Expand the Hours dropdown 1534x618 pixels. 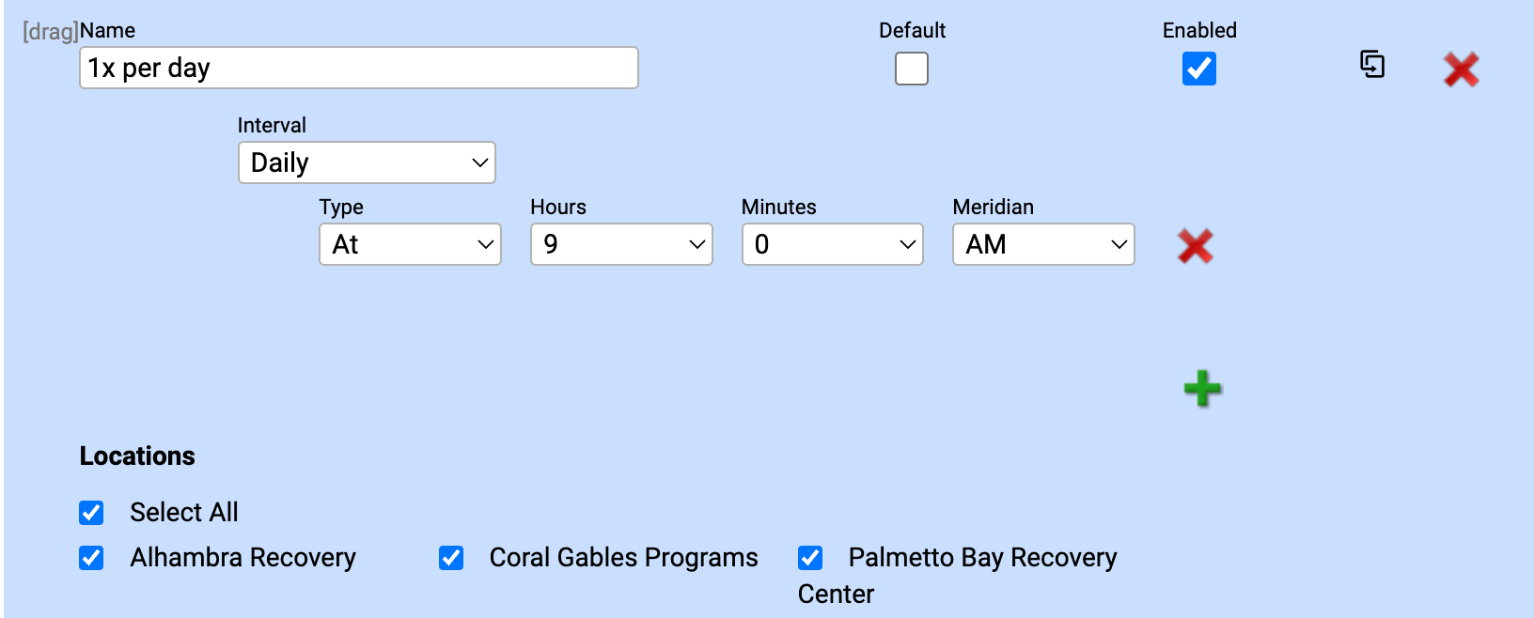click(621, 244)
